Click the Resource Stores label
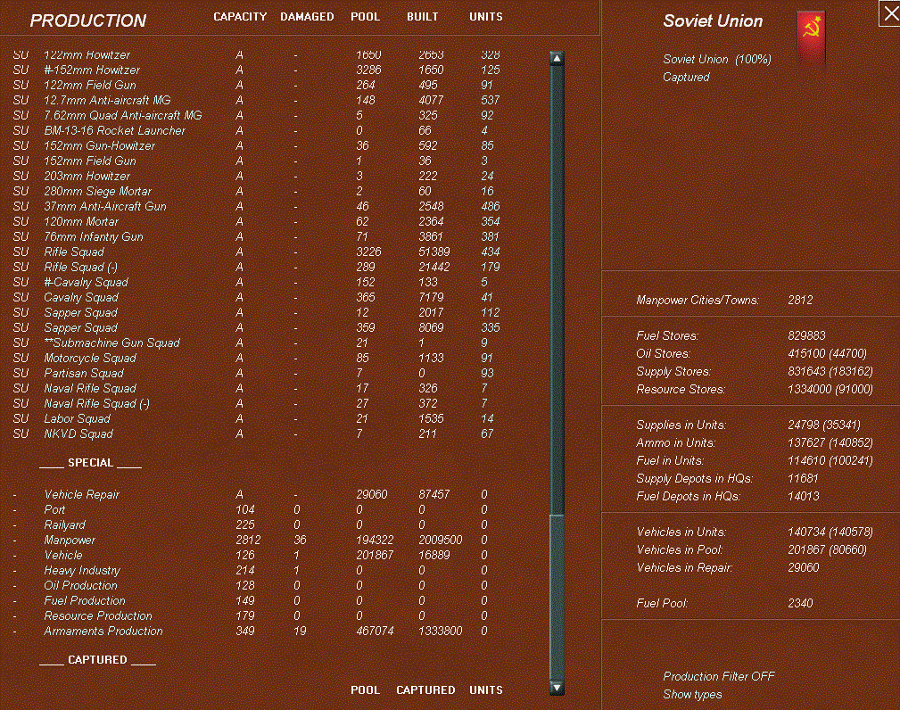 pyautogui.click(x=681, y=389)
